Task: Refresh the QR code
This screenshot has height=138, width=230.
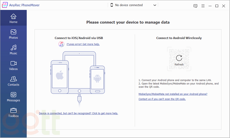Action: 179,57
